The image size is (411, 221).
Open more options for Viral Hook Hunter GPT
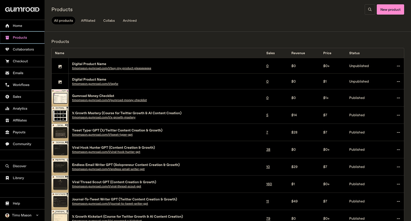point(398,149)
